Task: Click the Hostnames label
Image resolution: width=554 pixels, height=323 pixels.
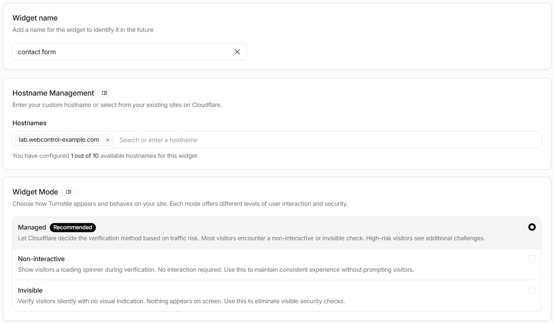Action: point(30,123)
